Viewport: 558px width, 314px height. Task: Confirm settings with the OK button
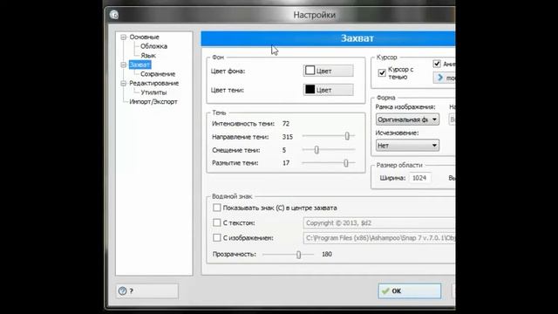point(409,290)
